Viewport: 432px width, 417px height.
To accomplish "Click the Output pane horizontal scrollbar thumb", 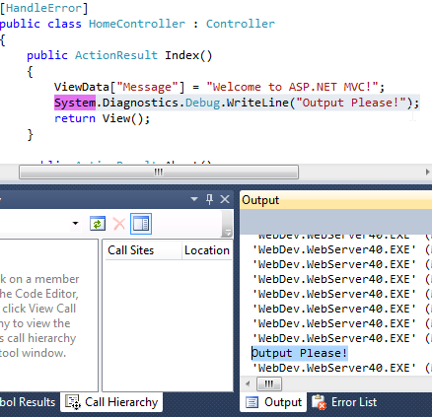I will coord(269,383).
